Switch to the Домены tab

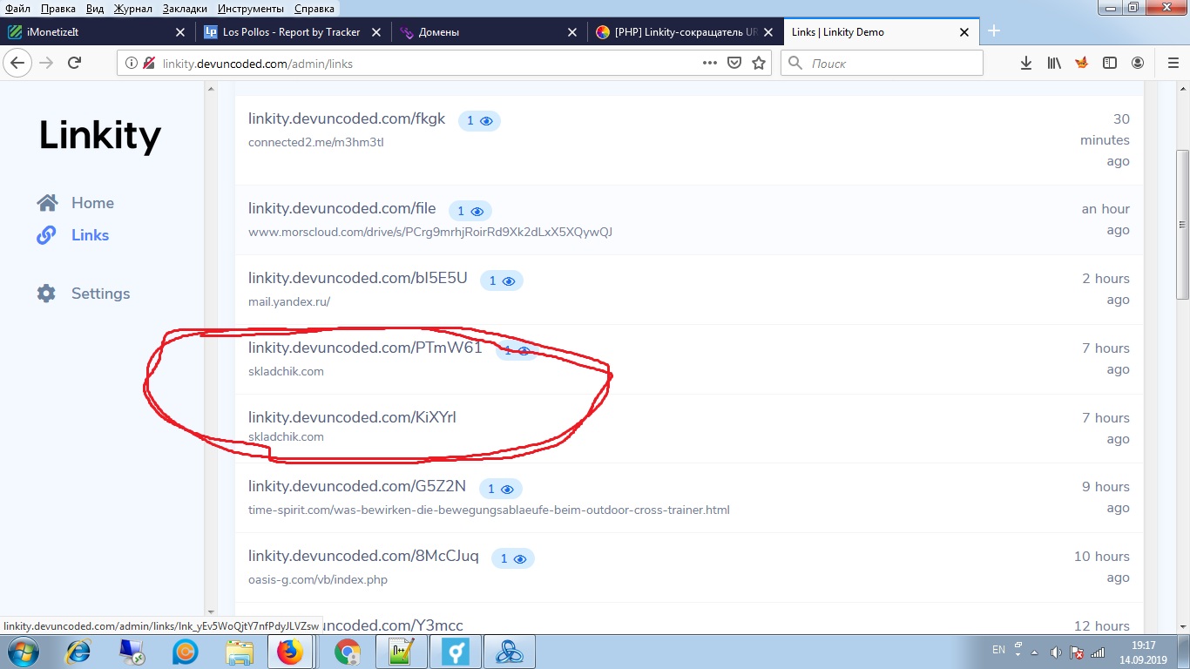489,31
